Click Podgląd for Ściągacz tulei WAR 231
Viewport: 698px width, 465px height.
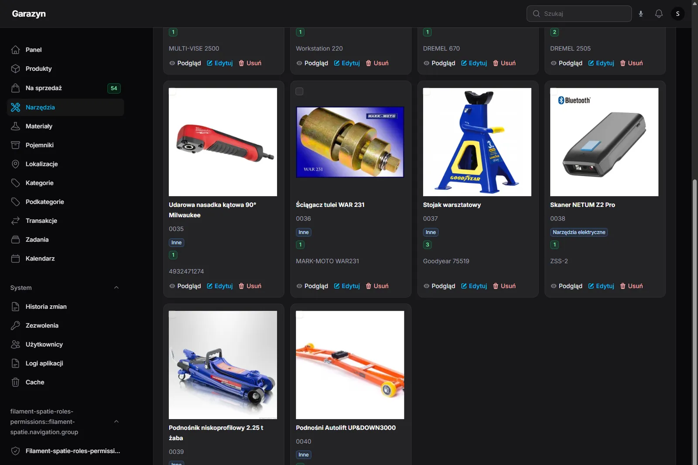(312, 286)
